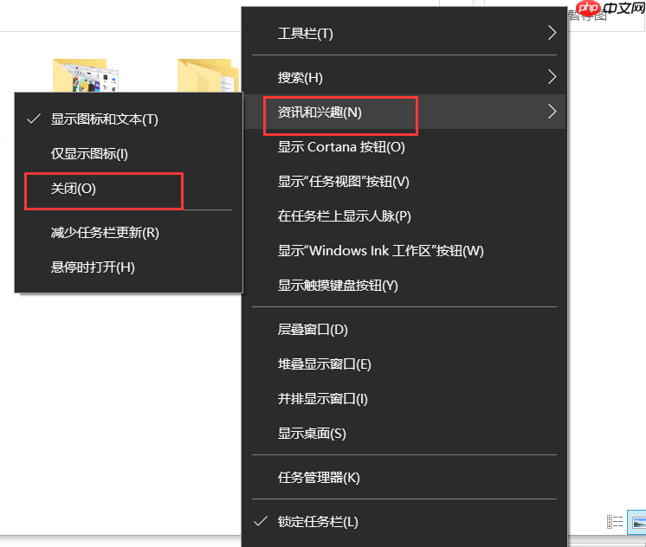Choose 关闭(O) in the submenu
Screen dimensions: 646x547
tap(128, 189)
